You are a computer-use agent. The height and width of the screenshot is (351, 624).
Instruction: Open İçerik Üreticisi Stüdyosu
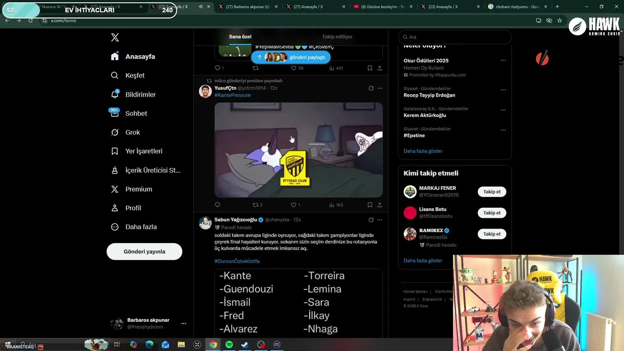click(146, 170)
